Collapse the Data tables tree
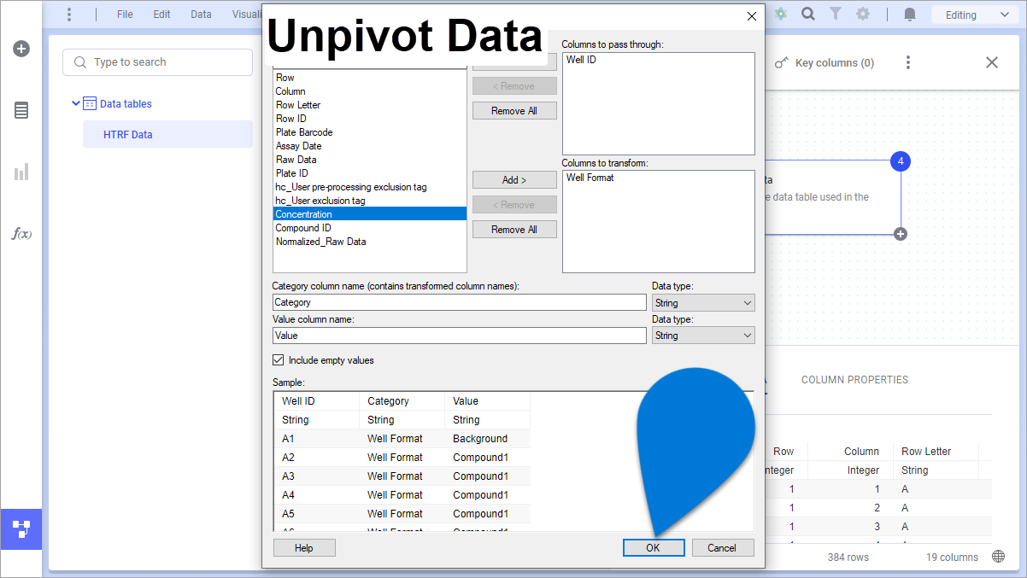1027x578 pixels. 76,104
